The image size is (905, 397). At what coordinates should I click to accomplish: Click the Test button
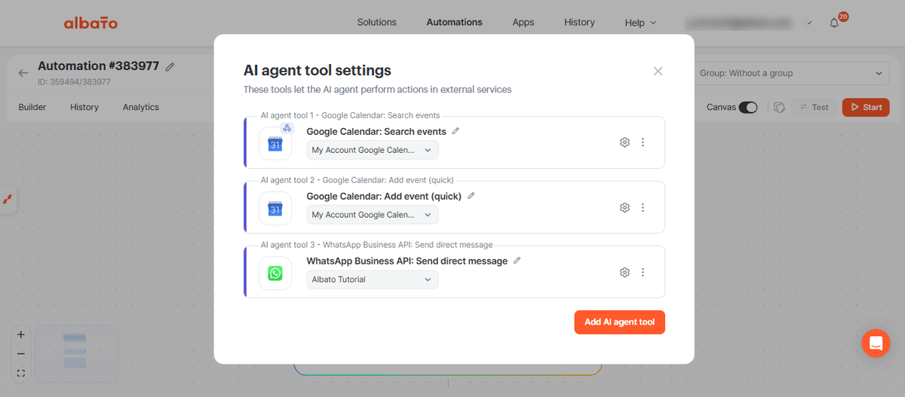click(x=813, y=107)
